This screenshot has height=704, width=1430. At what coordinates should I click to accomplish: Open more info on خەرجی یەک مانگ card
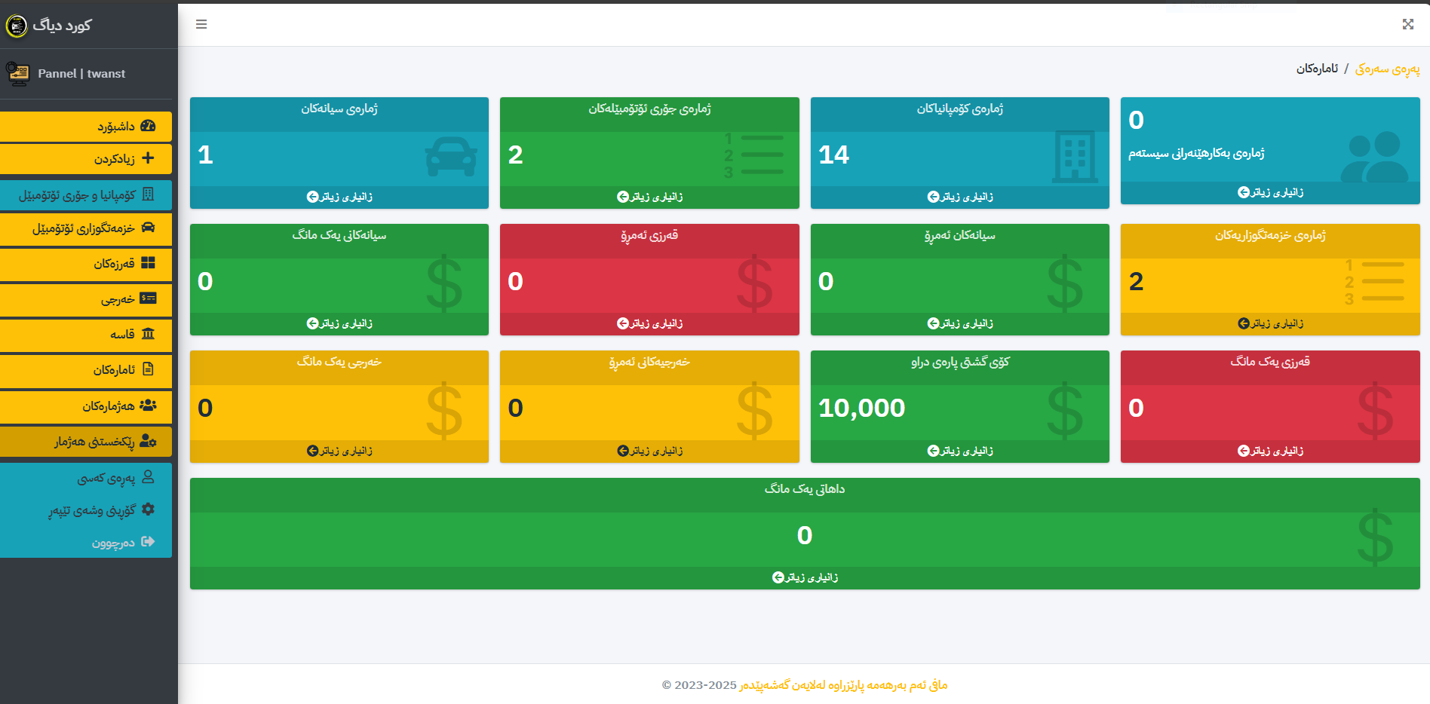339,451
